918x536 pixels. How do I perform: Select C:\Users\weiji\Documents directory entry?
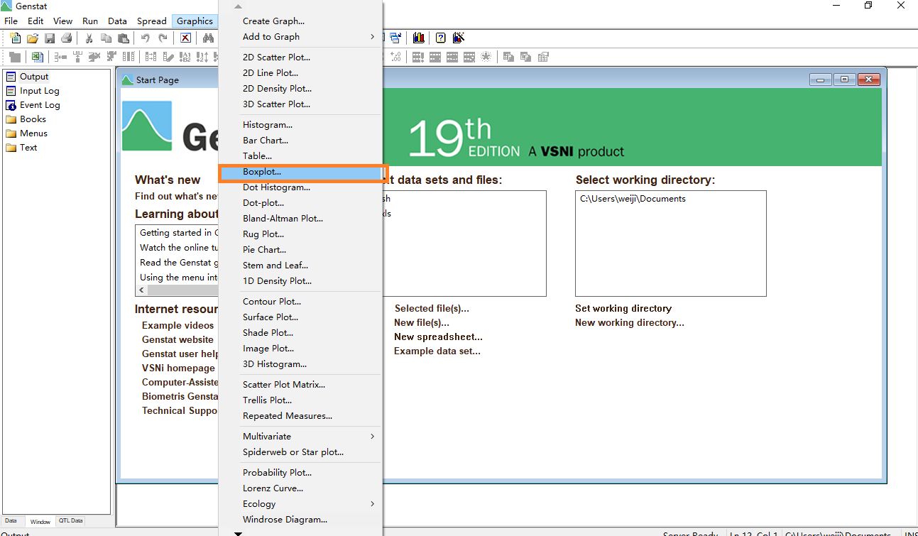(x=633, y=199)
